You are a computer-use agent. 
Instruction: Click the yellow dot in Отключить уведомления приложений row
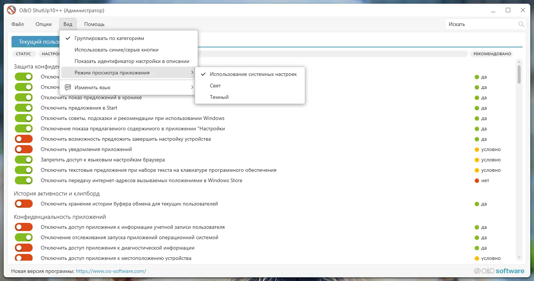477,150
